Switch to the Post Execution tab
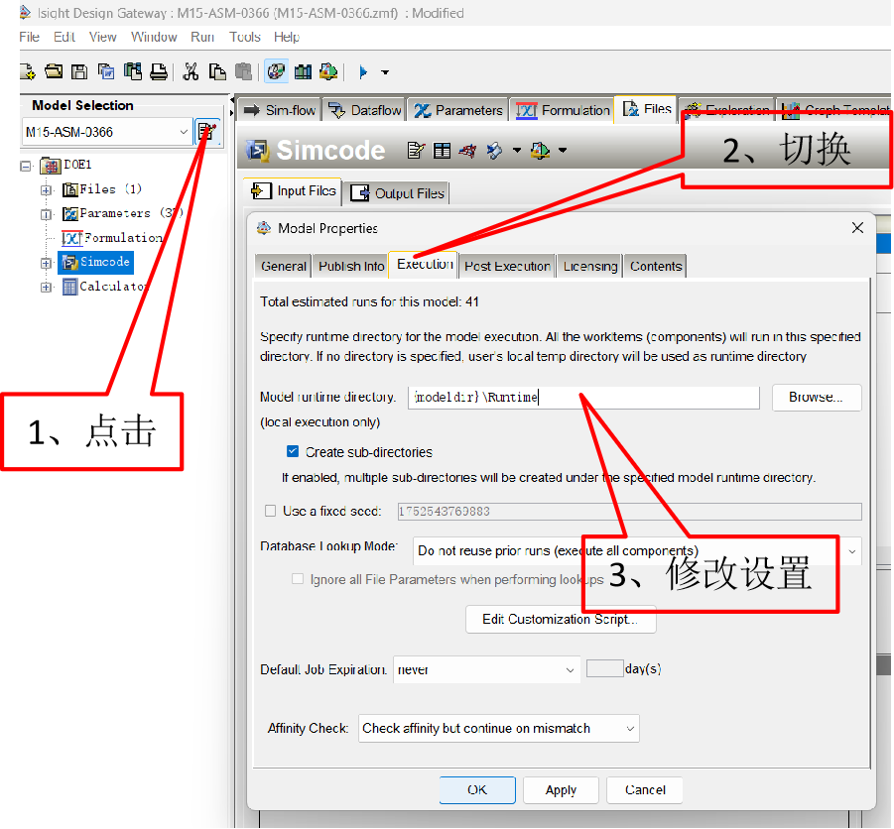The height and width of the screenshot is (829, 894). click(507, 266)
